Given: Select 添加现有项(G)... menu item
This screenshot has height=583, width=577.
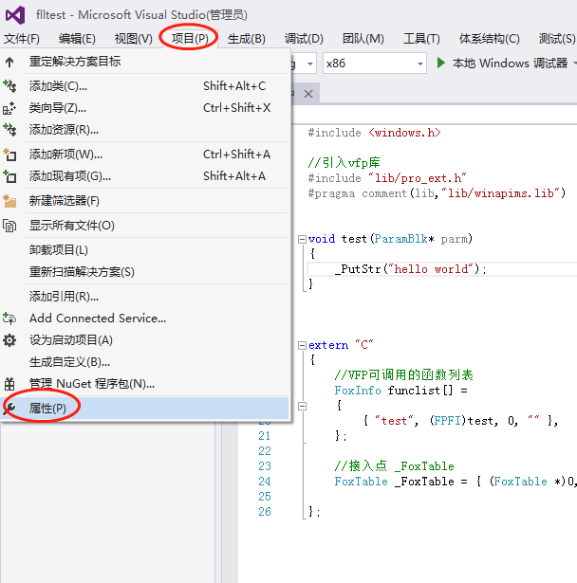Looking at the screenshot, I should (145, 176).
